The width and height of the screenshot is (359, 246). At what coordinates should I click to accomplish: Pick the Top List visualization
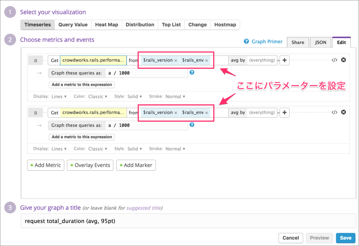171,25
